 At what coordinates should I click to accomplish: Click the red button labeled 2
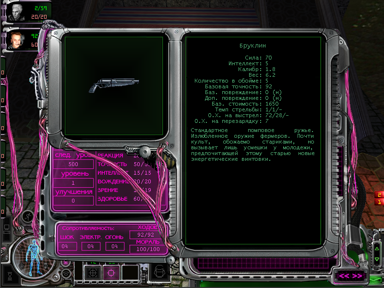coord(379,194)
